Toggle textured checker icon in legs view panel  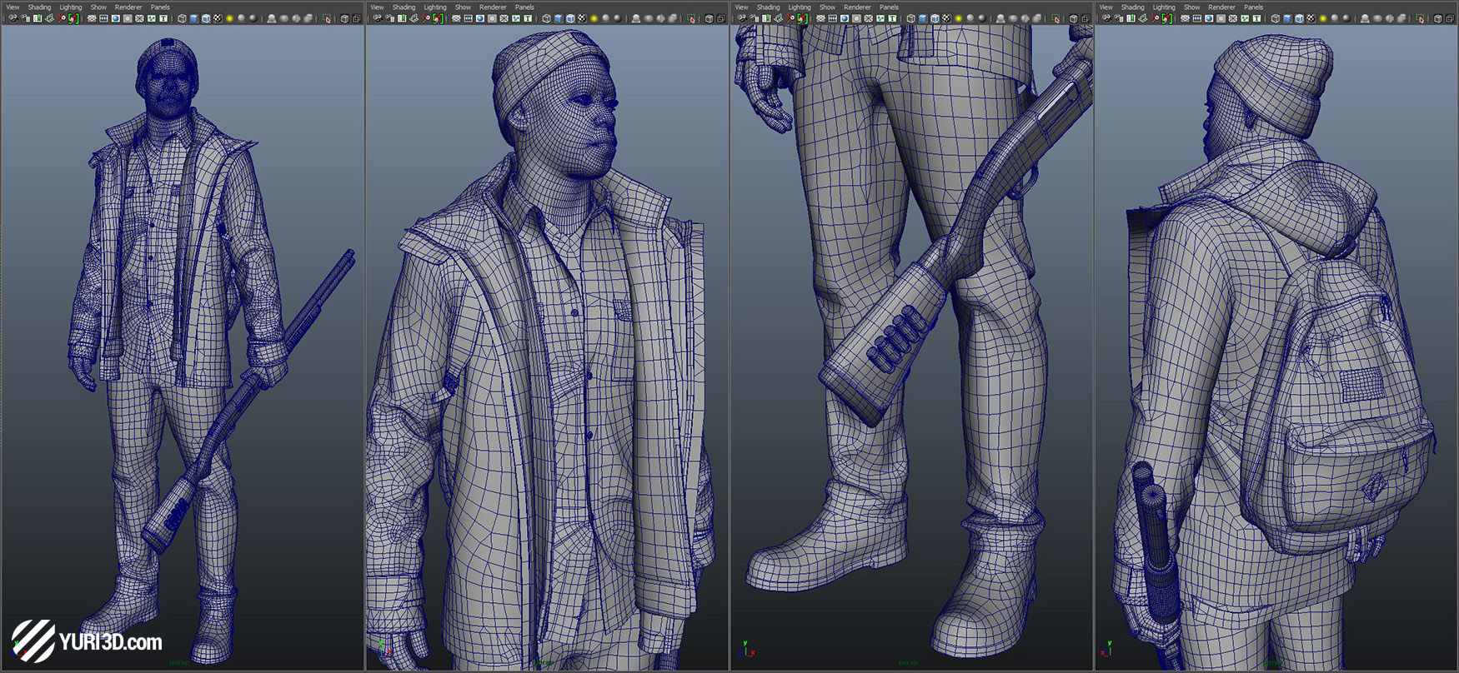tap(946, 18)
